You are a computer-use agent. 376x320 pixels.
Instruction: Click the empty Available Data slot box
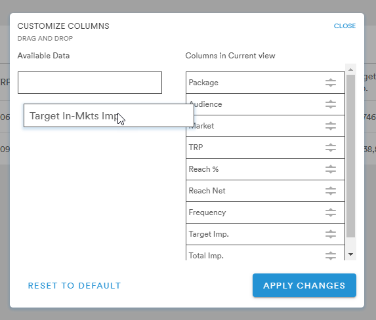[x=90, y=83]
